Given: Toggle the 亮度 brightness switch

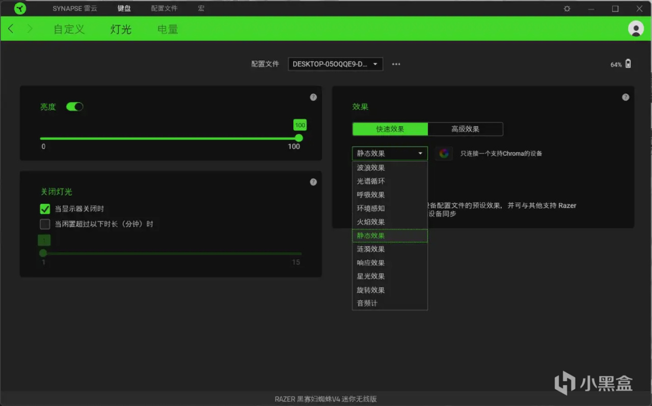Looking at the screenshot, I should [74, 107].
